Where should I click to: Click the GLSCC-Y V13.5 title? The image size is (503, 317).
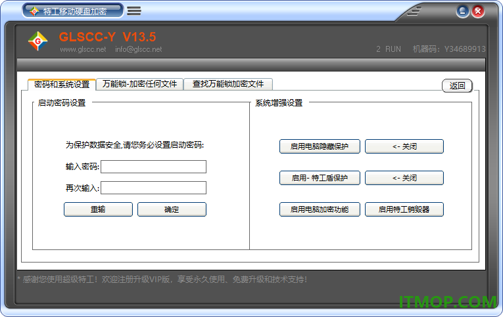[107, 37]
